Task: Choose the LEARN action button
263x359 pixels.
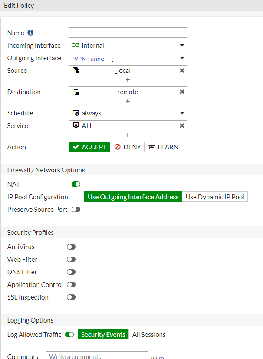Action: click(x=163, y=147)
